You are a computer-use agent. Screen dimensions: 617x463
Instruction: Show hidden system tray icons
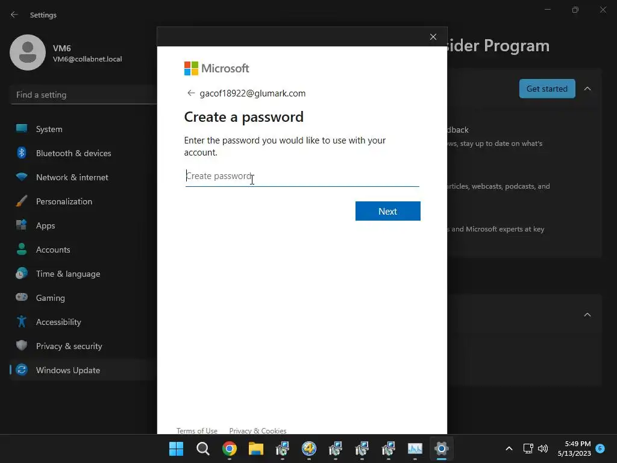(x=509, y=449)
